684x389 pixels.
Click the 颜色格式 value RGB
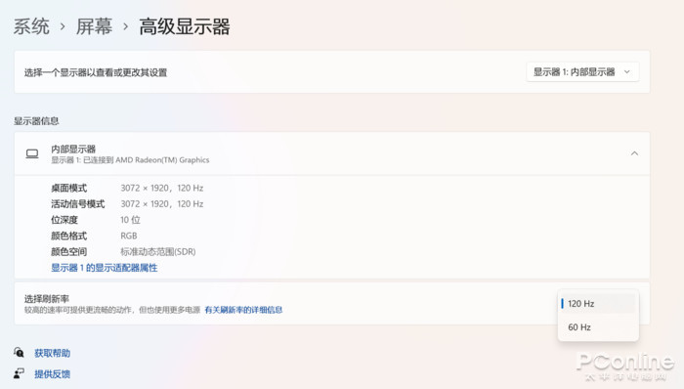pos(129,236)
